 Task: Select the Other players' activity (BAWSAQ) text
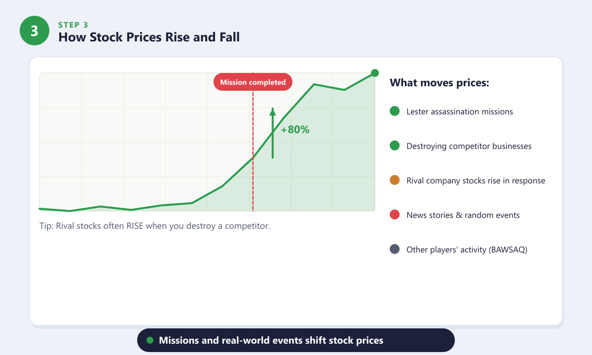[x=467, y=249]
